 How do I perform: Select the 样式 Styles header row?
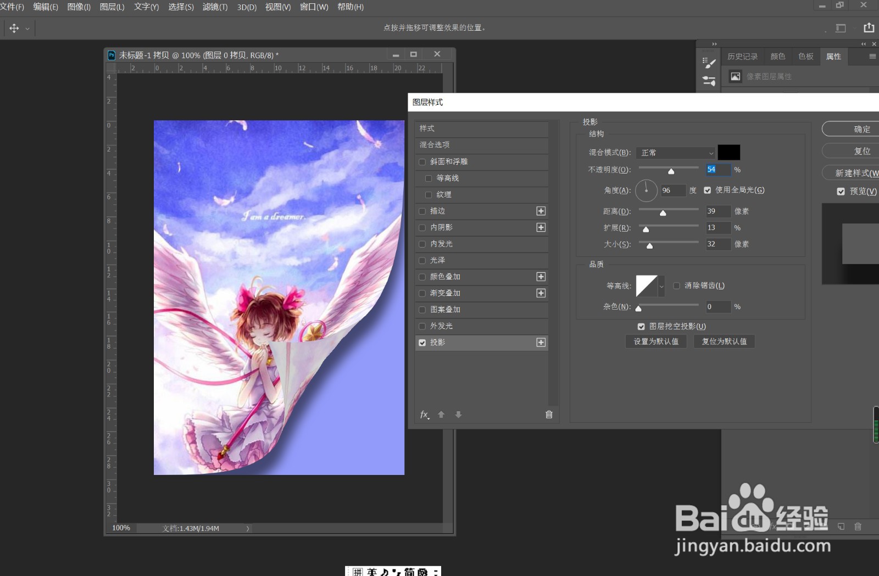(482, 128)
